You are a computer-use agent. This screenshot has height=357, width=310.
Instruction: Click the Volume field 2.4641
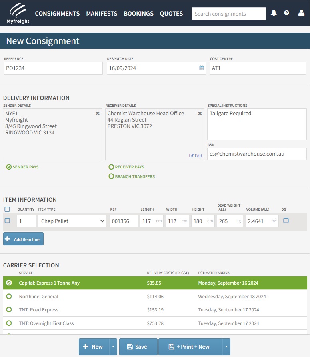(262, 221)
